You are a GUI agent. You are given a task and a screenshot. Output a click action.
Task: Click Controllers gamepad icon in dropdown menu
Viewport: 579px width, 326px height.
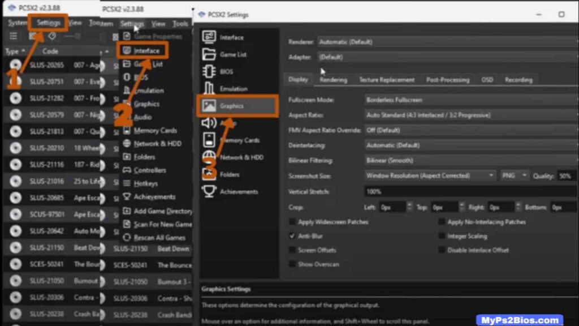[x=127, y=170]
